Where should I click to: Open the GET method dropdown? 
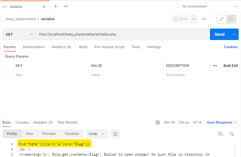pyautogui.click(x=19, y=34)
